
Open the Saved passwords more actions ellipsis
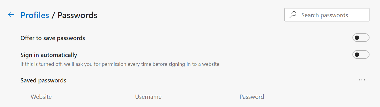(x=362, y=80)
